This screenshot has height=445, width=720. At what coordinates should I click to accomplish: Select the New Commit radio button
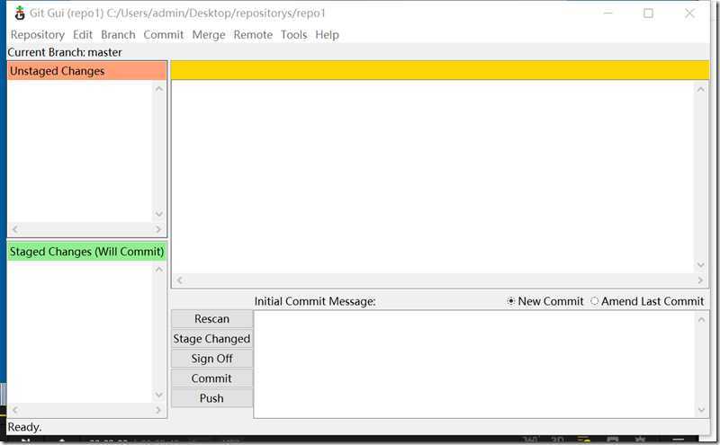[x=545, y=301]
